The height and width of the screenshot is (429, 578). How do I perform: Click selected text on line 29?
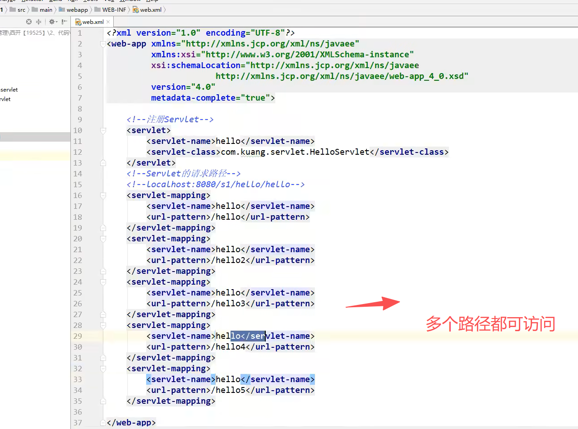click(x=248, y=336)
